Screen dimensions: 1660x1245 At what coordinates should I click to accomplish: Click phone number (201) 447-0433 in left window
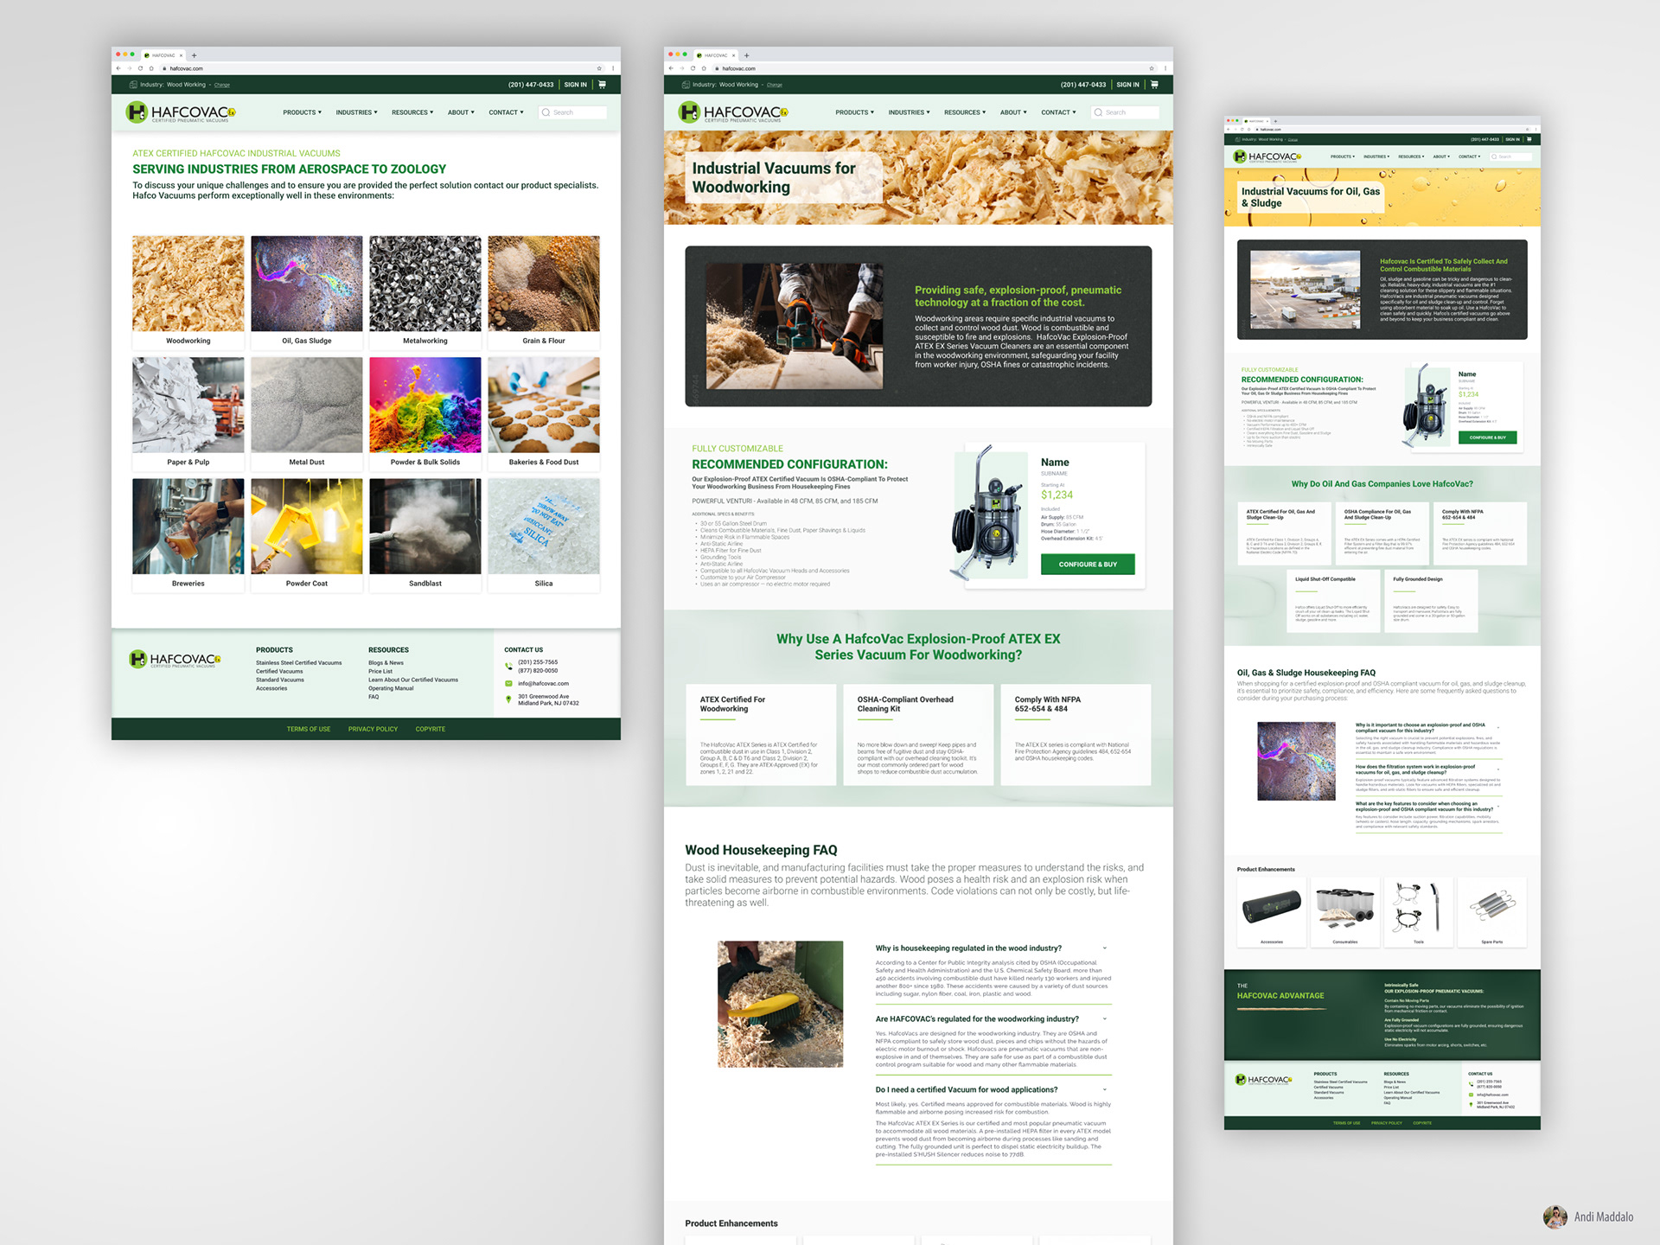click(531, 85)
